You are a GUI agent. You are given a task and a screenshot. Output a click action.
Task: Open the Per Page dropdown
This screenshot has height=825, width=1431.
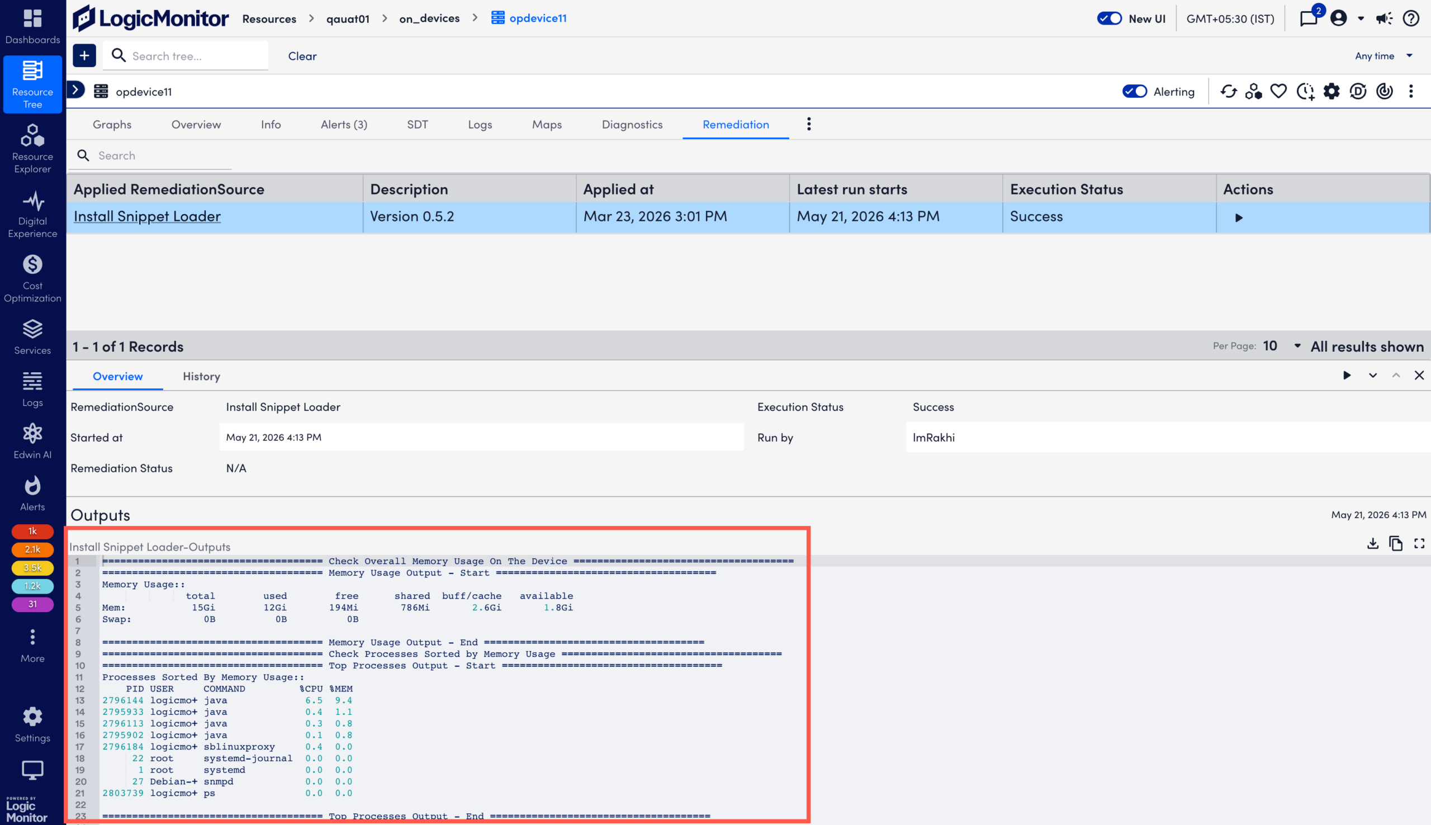click(1282, 345)
